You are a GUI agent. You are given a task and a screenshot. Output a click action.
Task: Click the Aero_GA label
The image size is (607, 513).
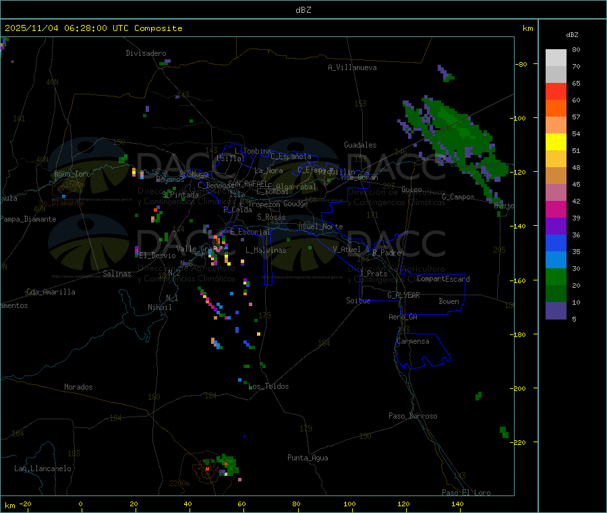pos(403,317)
